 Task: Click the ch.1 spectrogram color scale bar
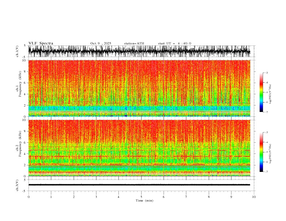click(261, 92)
